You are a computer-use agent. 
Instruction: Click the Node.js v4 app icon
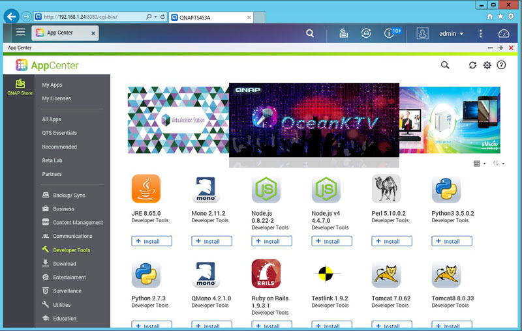coord(326,189)
